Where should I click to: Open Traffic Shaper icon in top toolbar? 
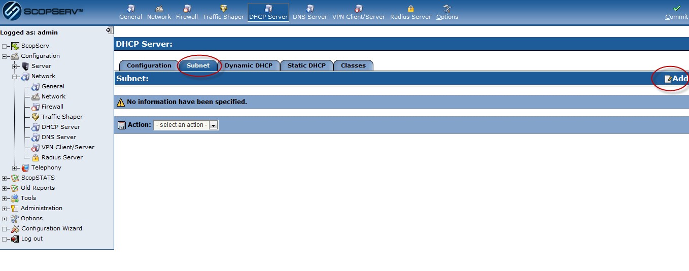(x=223, y=8)
